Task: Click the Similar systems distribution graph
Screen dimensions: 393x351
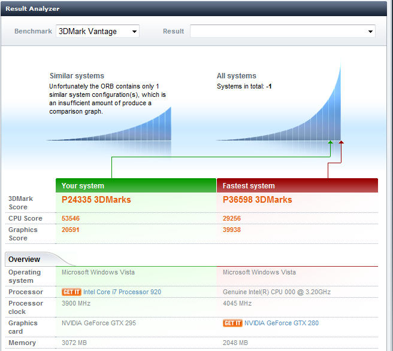Action: 109,124
